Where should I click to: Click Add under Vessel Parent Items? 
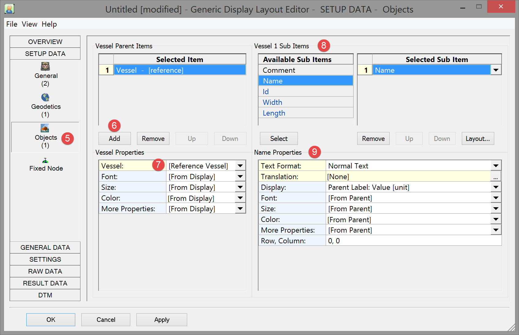tap(114, 139)
